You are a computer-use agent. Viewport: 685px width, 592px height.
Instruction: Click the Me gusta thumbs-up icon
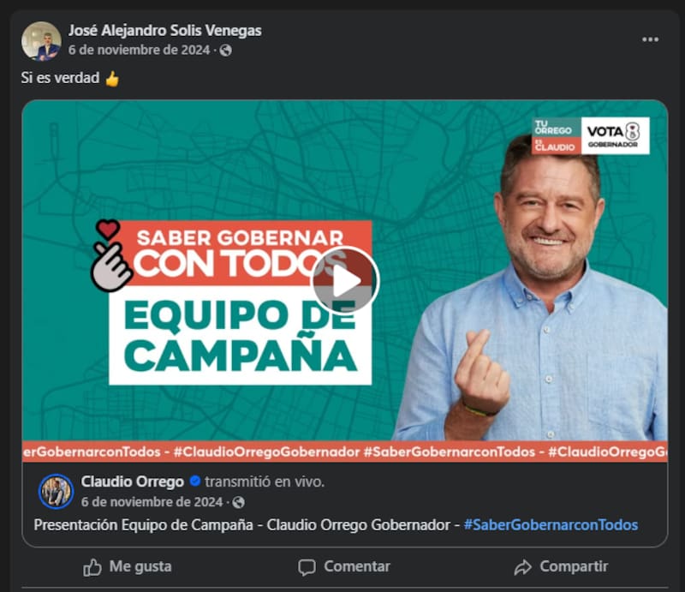(92, 567)
